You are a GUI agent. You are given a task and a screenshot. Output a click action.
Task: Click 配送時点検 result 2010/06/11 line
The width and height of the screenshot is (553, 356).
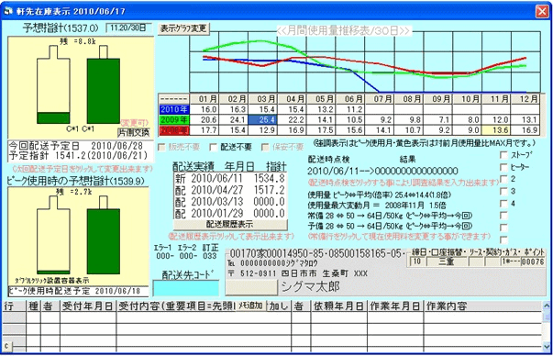382,172
